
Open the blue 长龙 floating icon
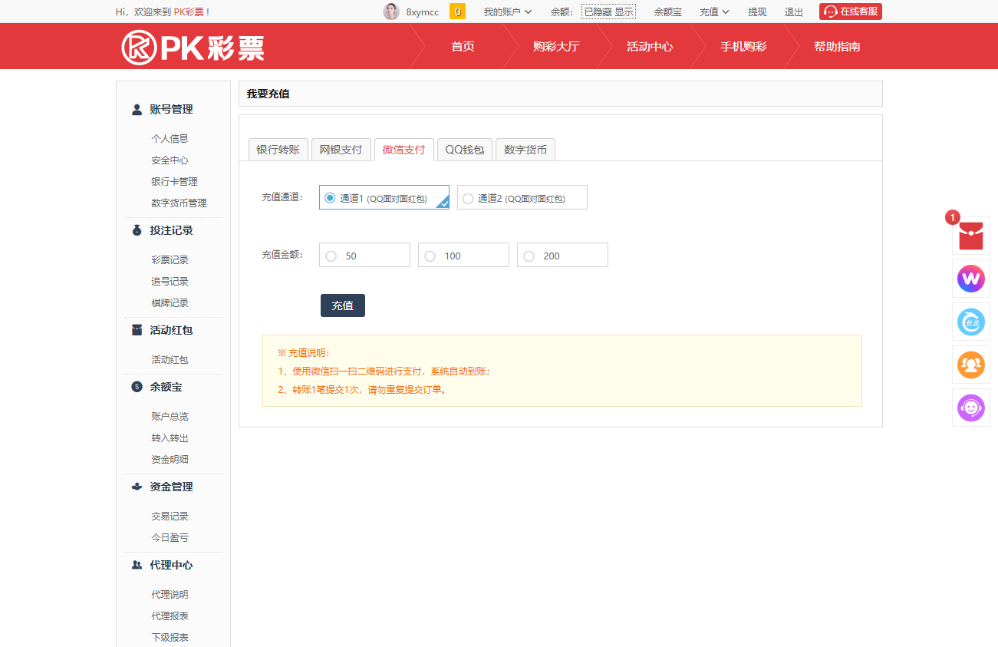[x=970, y=322]
